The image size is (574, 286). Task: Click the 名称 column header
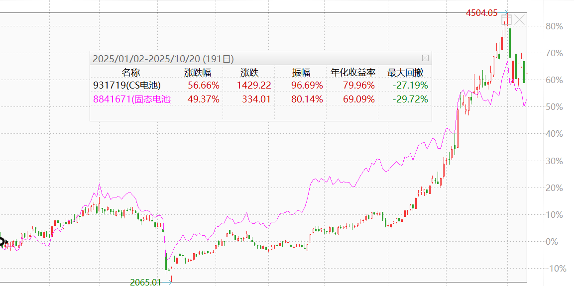tap(131, 73)
